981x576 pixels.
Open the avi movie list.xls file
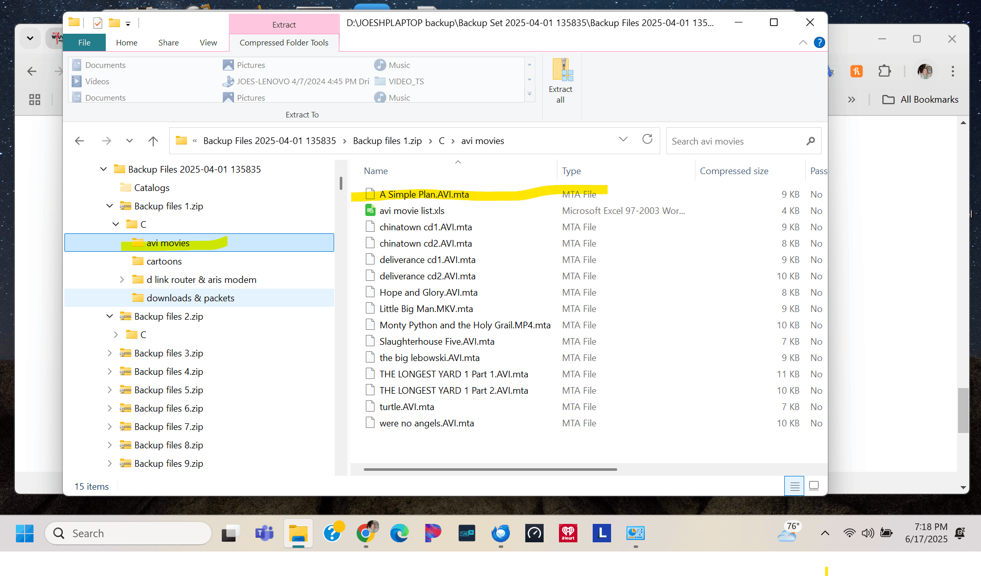411,211
